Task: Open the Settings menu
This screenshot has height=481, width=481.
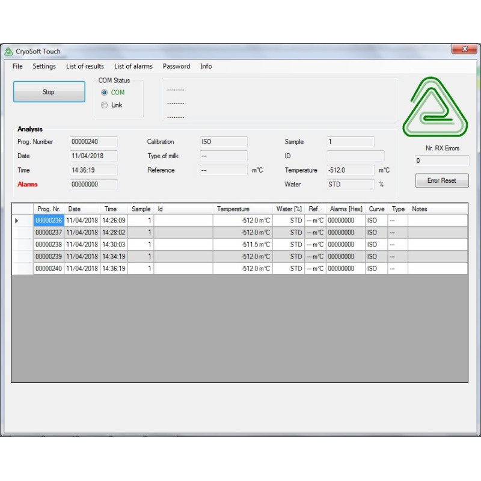Action: point(44,66)
